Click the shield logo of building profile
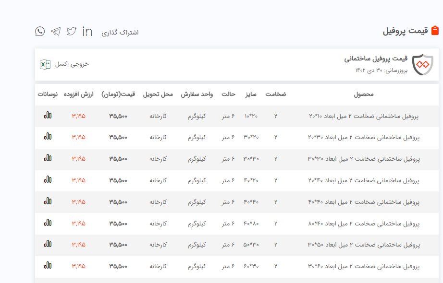This screenshot has height=283, width=443. pyautogui.click(x=422, y=65)
